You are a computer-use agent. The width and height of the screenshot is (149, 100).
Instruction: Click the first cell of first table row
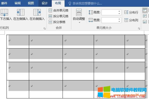coord(18,41)
